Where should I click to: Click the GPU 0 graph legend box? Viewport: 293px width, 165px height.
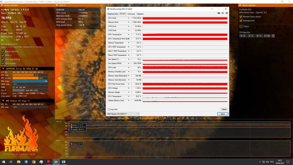pyautogui.click(x=78, y=127)
